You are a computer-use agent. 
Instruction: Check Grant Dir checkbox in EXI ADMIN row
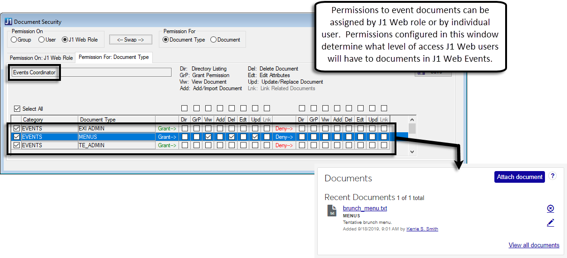click(185, 129)
